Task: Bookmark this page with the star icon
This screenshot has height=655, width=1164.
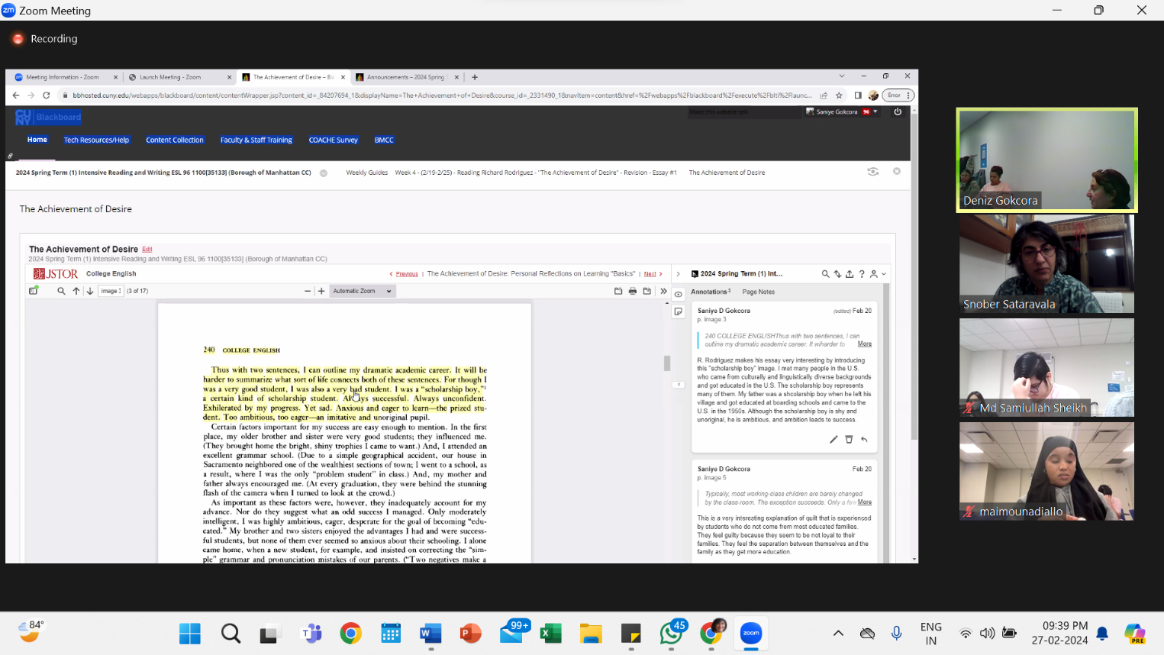Action: point(839,95)
